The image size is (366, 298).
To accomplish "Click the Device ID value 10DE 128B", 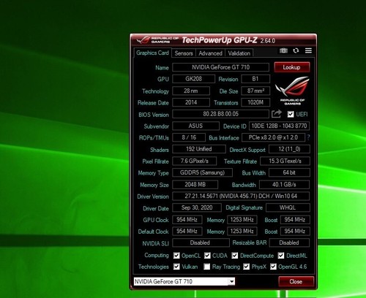I will click(x=279, y=126).
